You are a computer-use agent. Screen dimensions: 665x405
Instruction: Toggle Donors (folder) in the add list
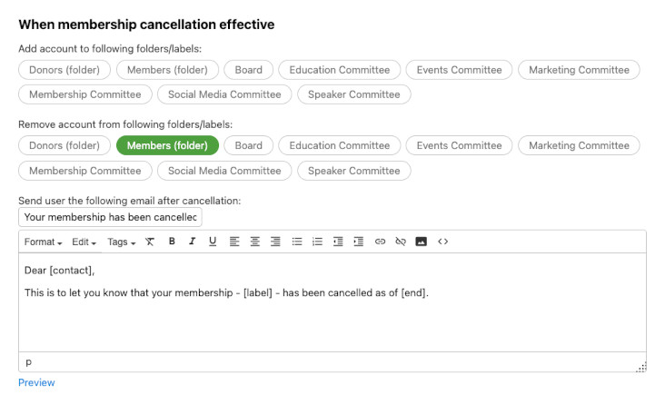pos(65,70)
